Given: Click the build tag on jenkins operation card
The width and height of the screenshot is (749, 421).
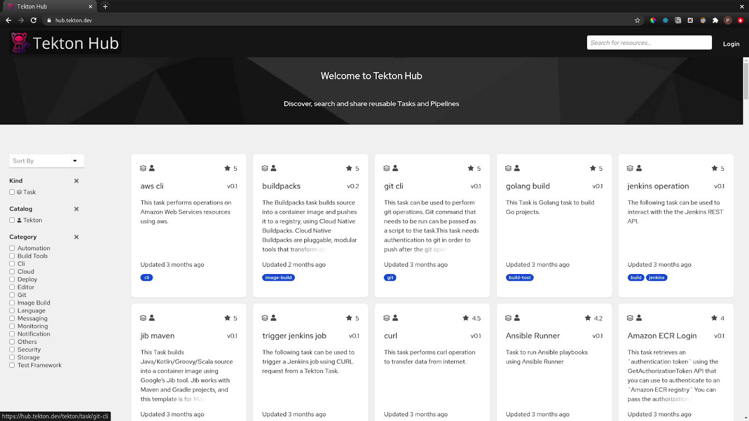Looking at the screenshot, I should coord(636,277).
